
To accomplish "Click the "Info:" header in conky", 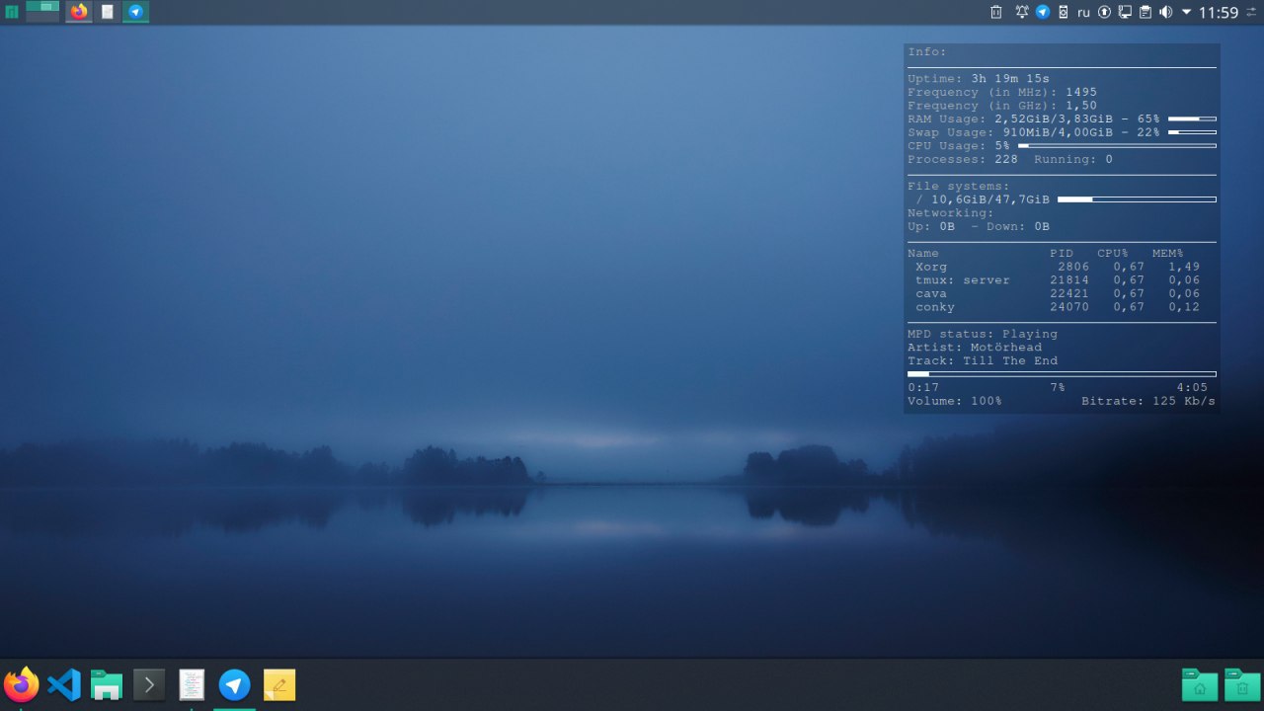I will 927,52.
